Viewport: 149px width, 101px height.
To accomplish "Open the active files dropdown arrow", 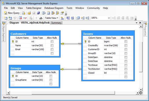I will point(137,23).
